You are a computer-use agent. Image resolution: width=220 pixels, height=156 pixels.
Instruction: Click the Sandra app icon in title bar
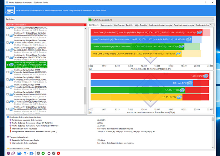click(x=7, y=2)
